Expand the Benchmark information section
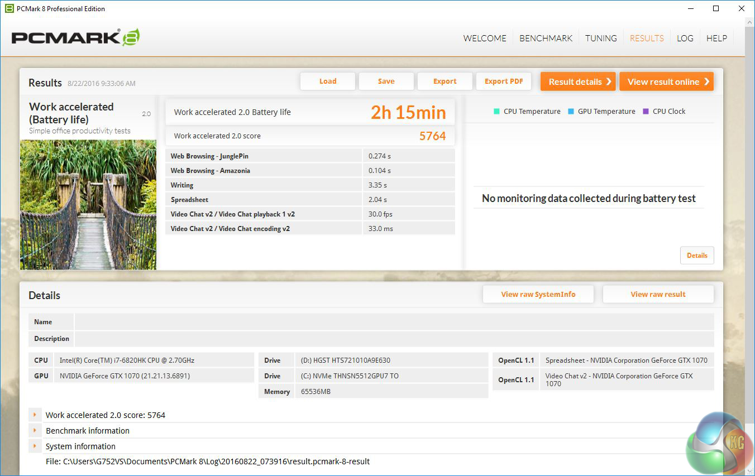 pyautogui.click(x=35, y=431)
